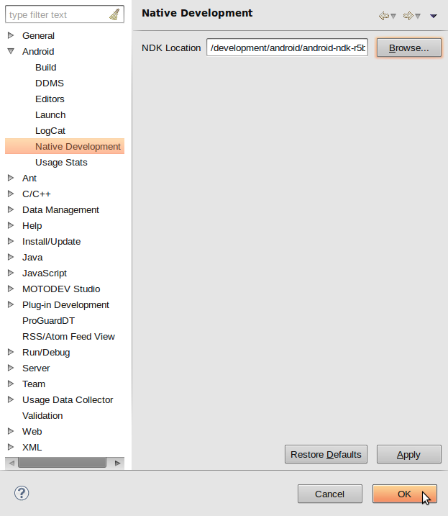This screenshot has width=448, height=516.
Task: Open the forward history dropdown arrow
Action: (418, 16)
